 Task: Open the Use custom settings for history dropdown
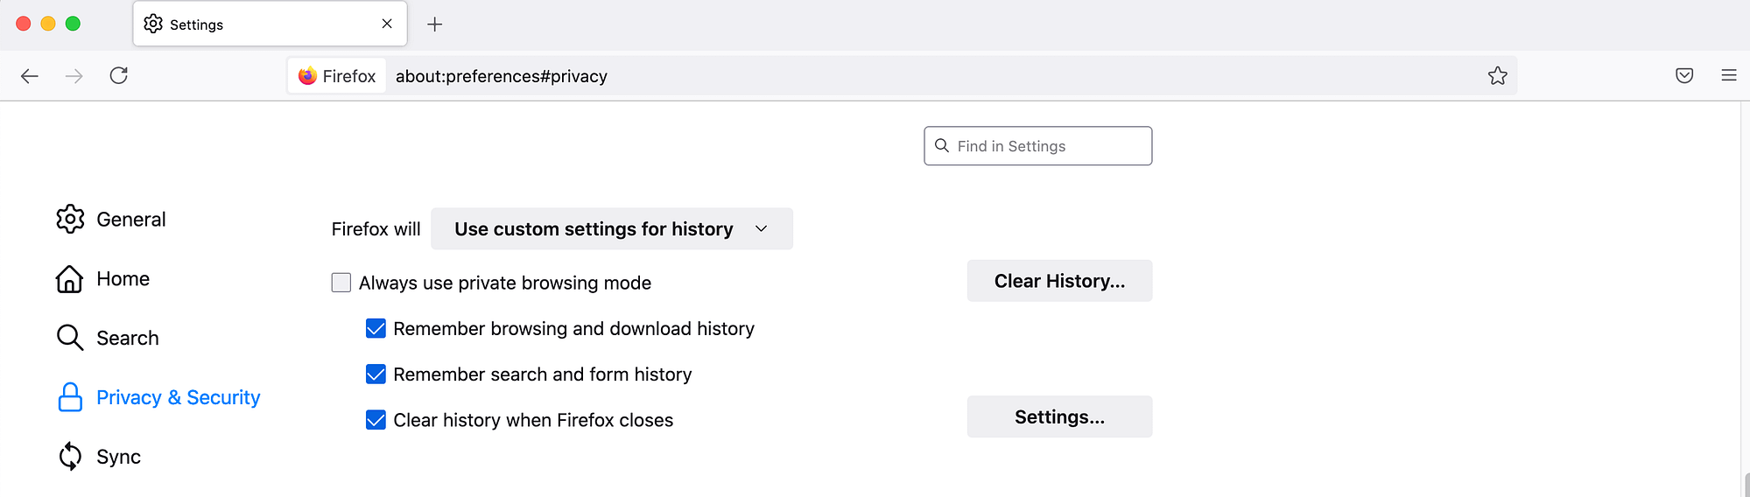[x=612, y=228]
